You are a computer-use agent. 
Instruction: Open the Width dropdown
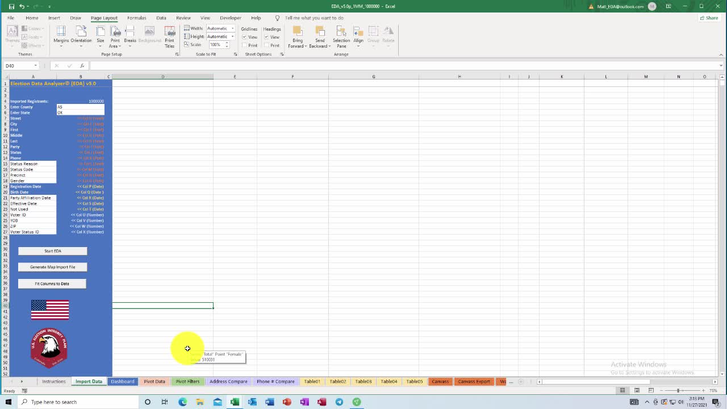pos(232,28)
